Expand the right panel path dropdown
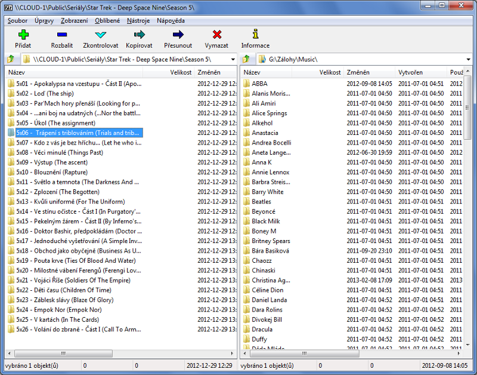The image size is (477, 375). (x=468, y=60)
